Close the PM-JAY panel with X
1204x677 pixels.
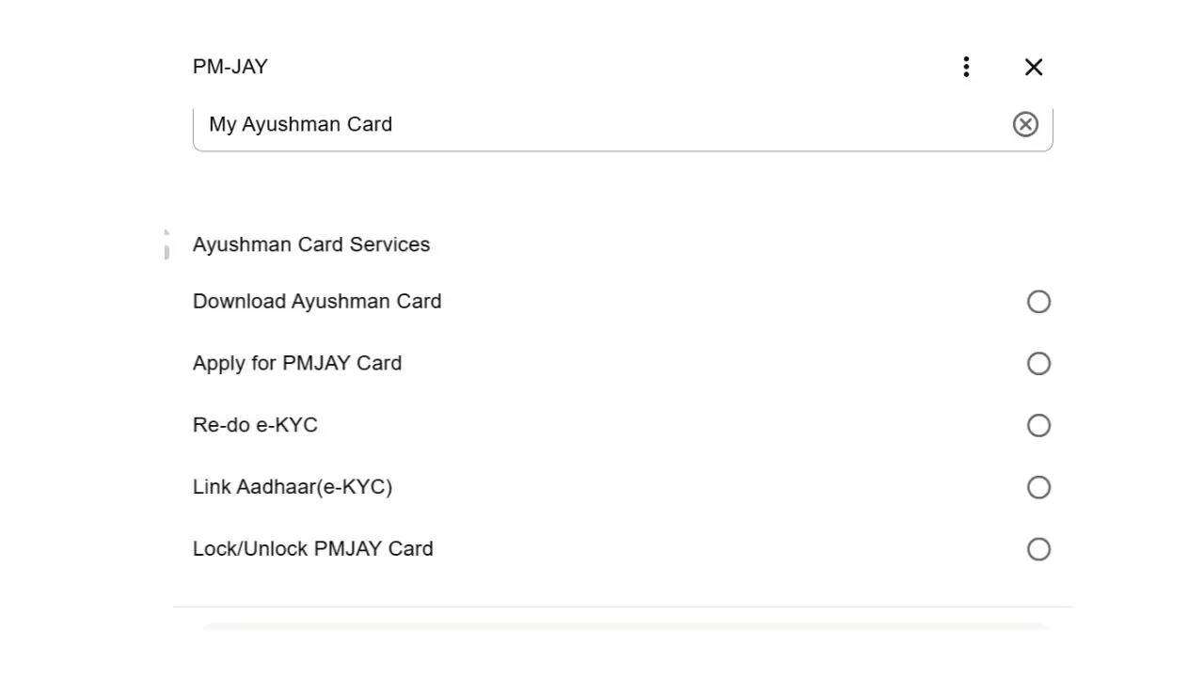(1034, 67)
